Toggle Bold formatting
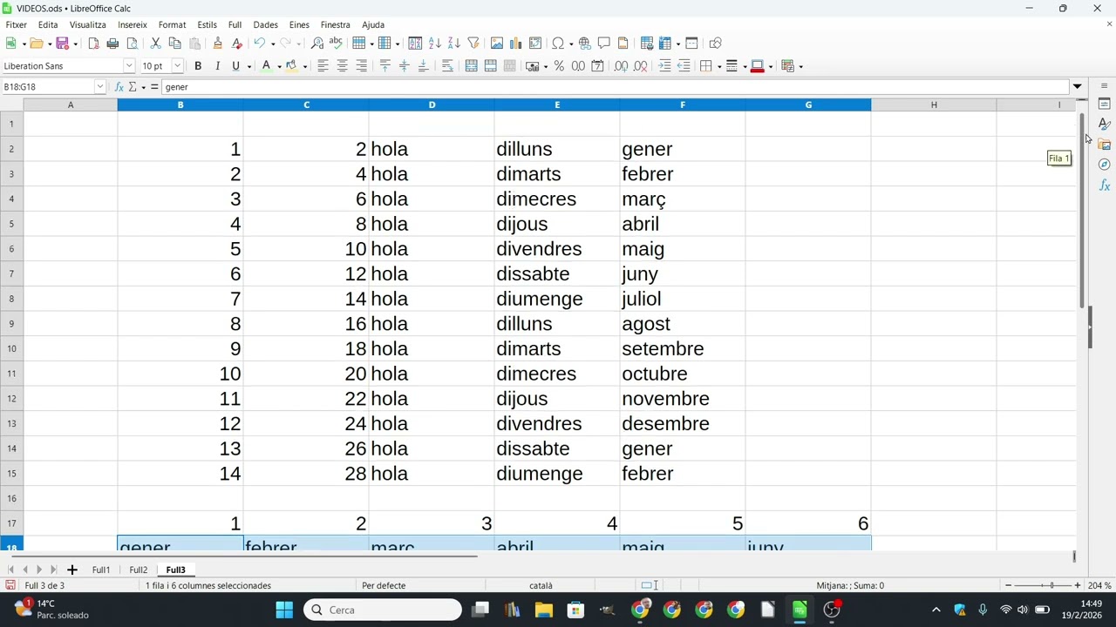Image resolution: width=1116 pixels, height=627 pixels. tap(198, 66)
